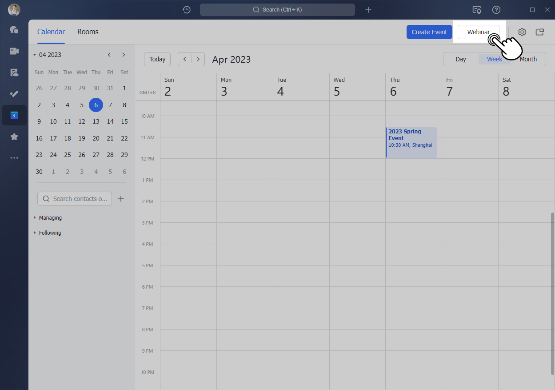Expand the Following calendars section
The image size is (555, 390).
(x=47, y=233)
